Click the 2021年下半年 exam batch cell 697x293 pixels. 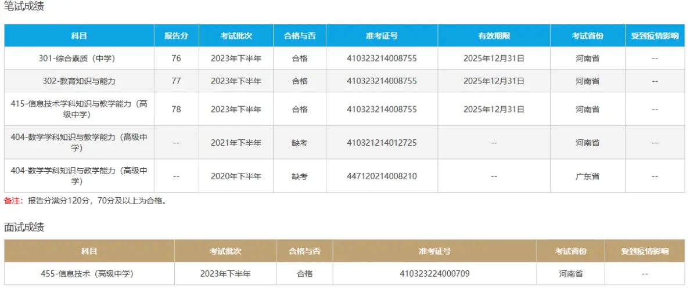(x=236, y=143)
